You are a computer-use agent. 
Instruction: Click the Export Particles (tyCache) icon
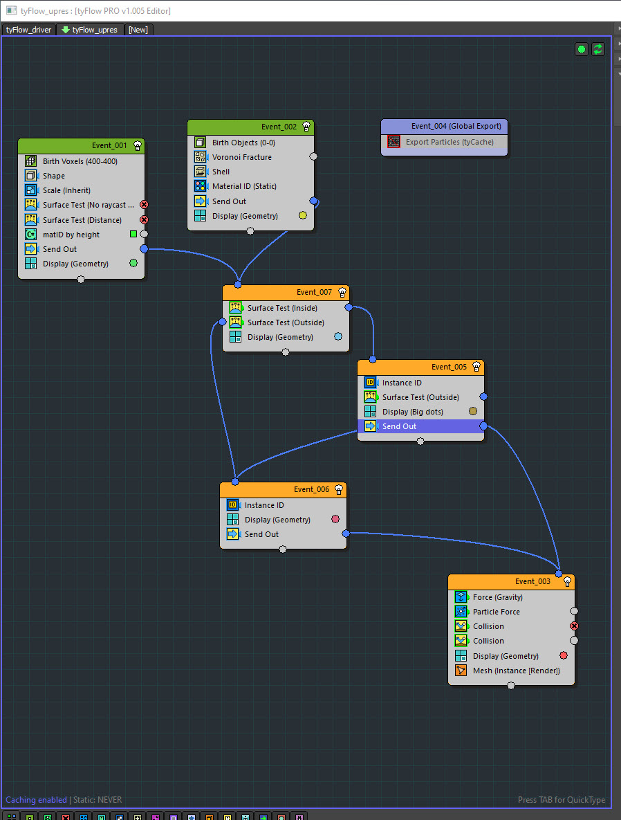[393, 142]
